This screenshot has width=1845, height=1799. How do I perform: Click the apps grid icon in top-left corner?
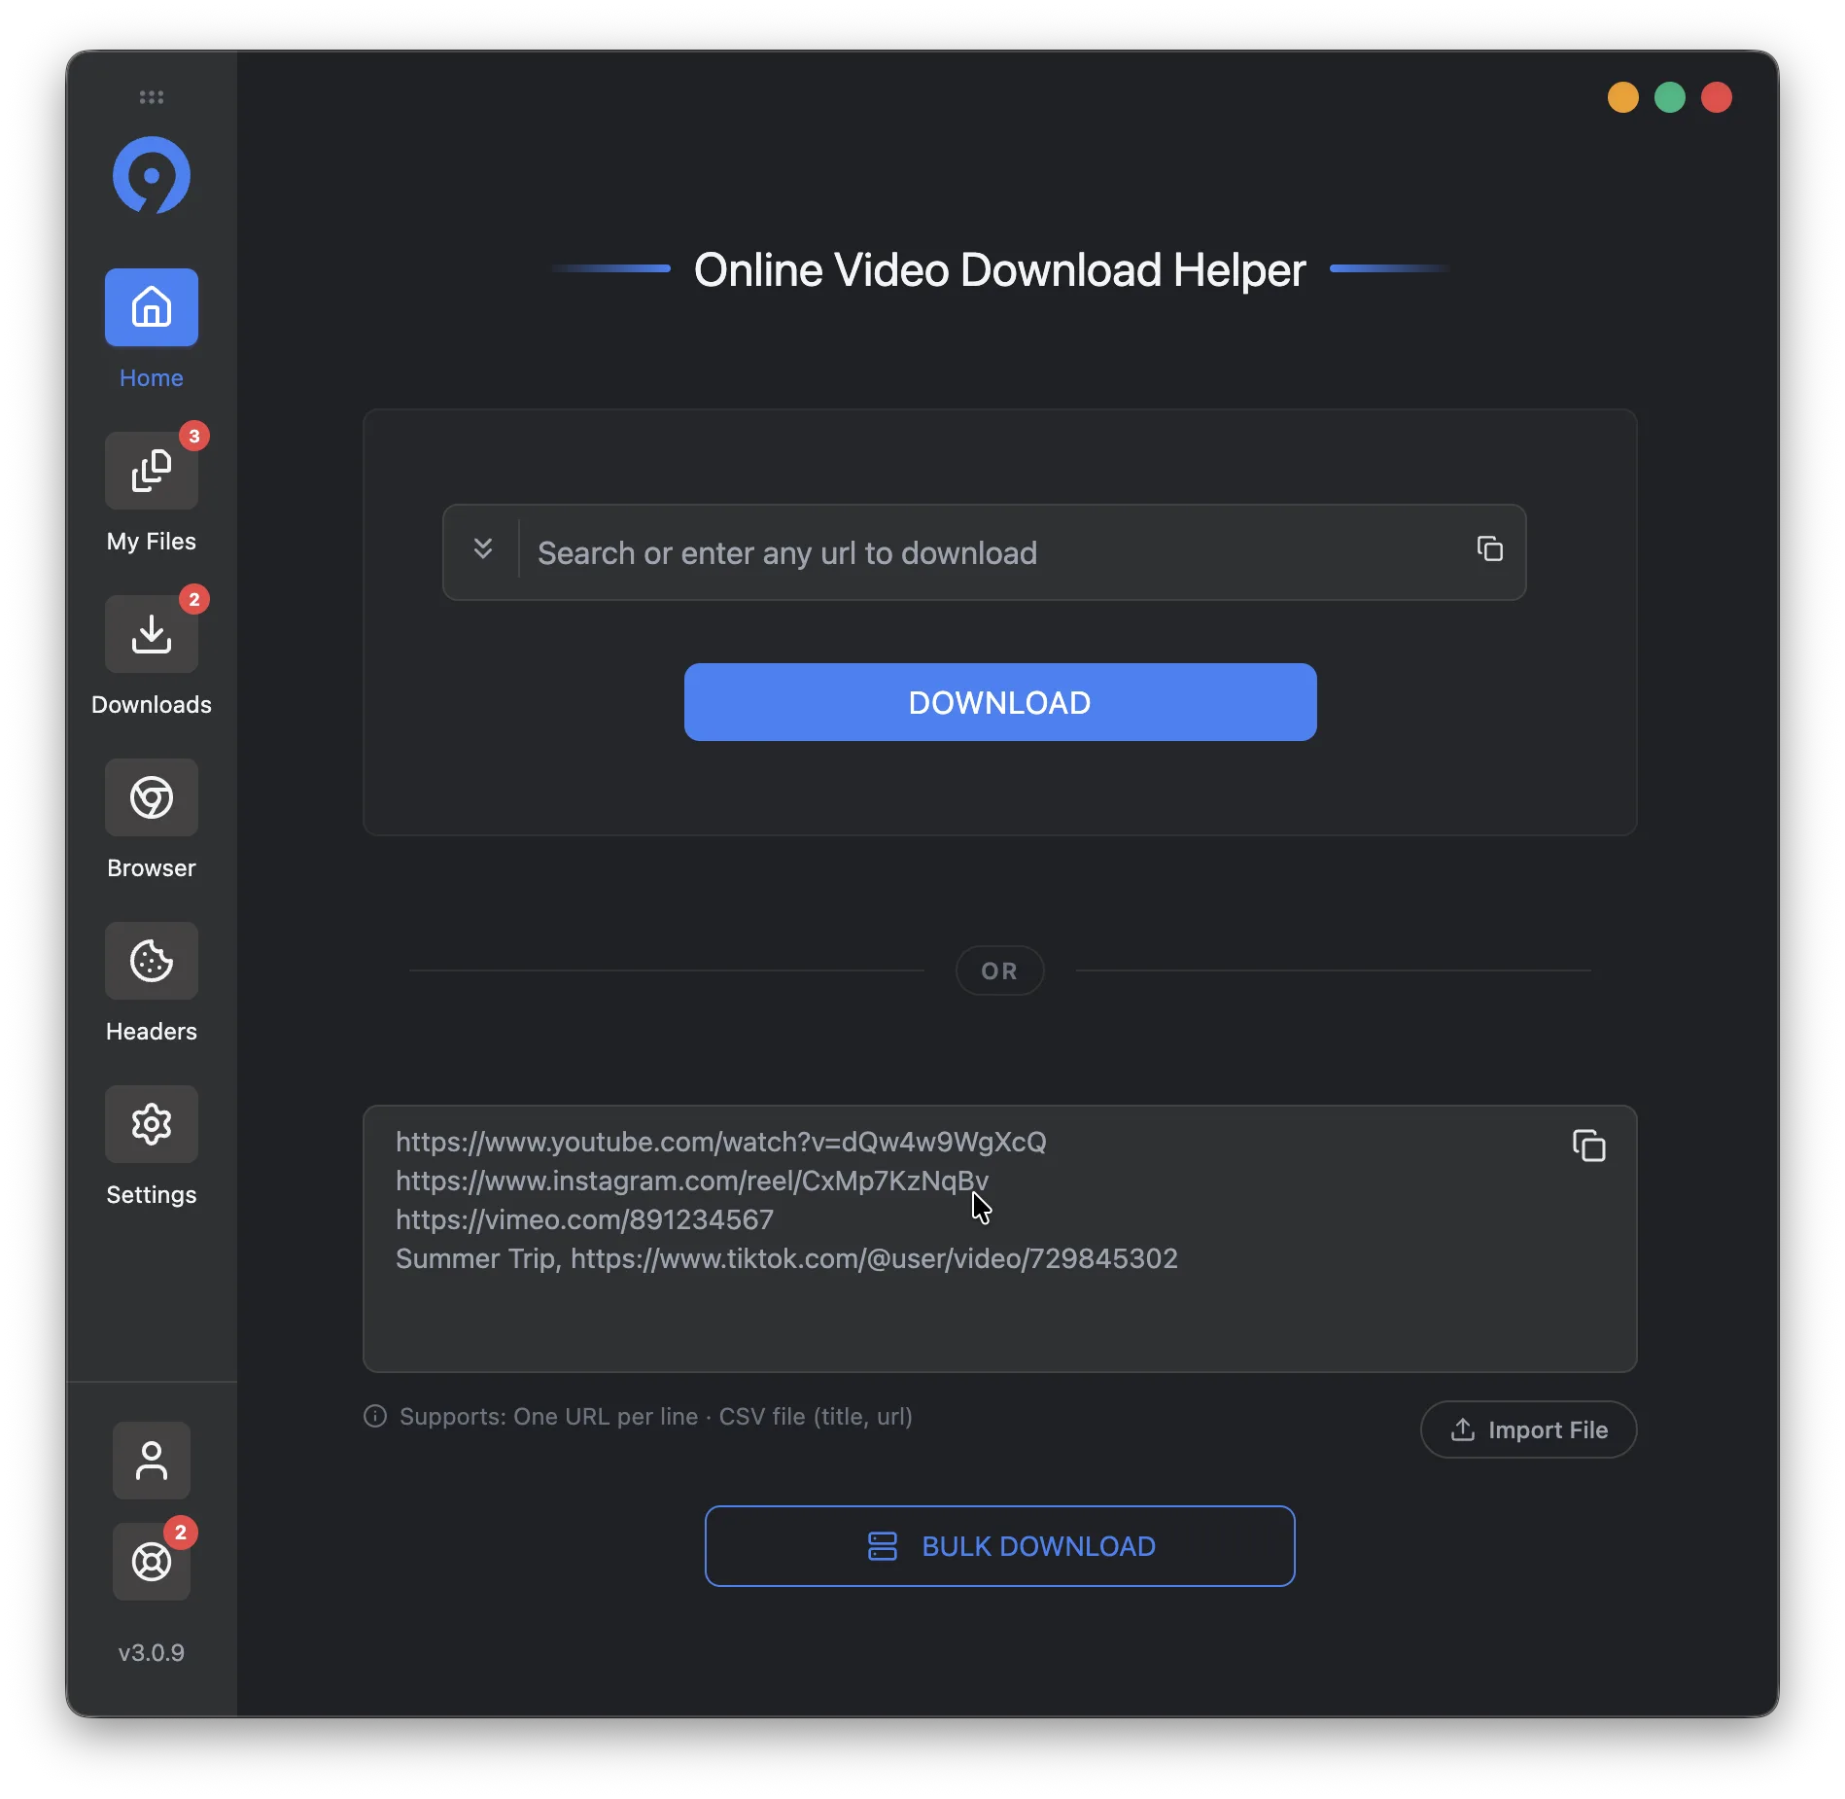click(x=151, y=96)
